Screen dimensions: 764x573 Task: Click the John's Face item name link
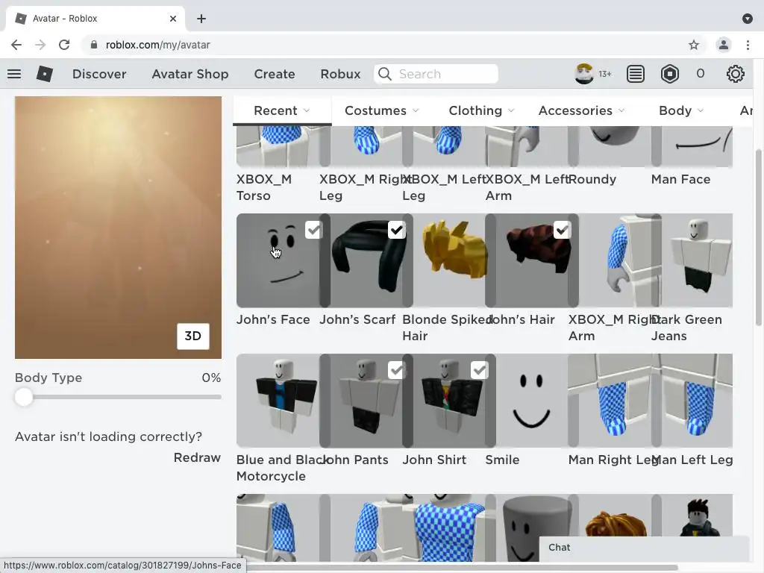tap(273, 319)
